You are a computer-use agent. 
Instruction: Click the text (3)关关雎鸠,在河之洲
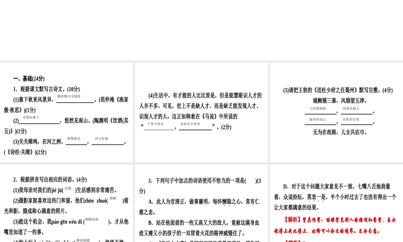39,142
